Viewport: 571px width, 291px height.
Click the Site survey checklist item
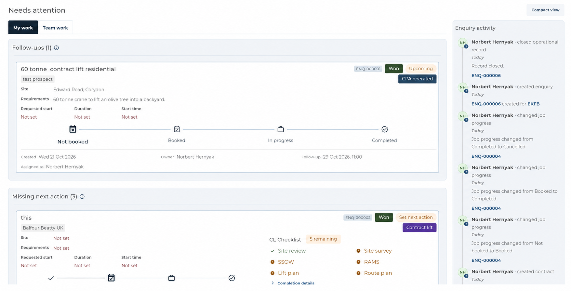pyautogui.click(x=378, y=251)
